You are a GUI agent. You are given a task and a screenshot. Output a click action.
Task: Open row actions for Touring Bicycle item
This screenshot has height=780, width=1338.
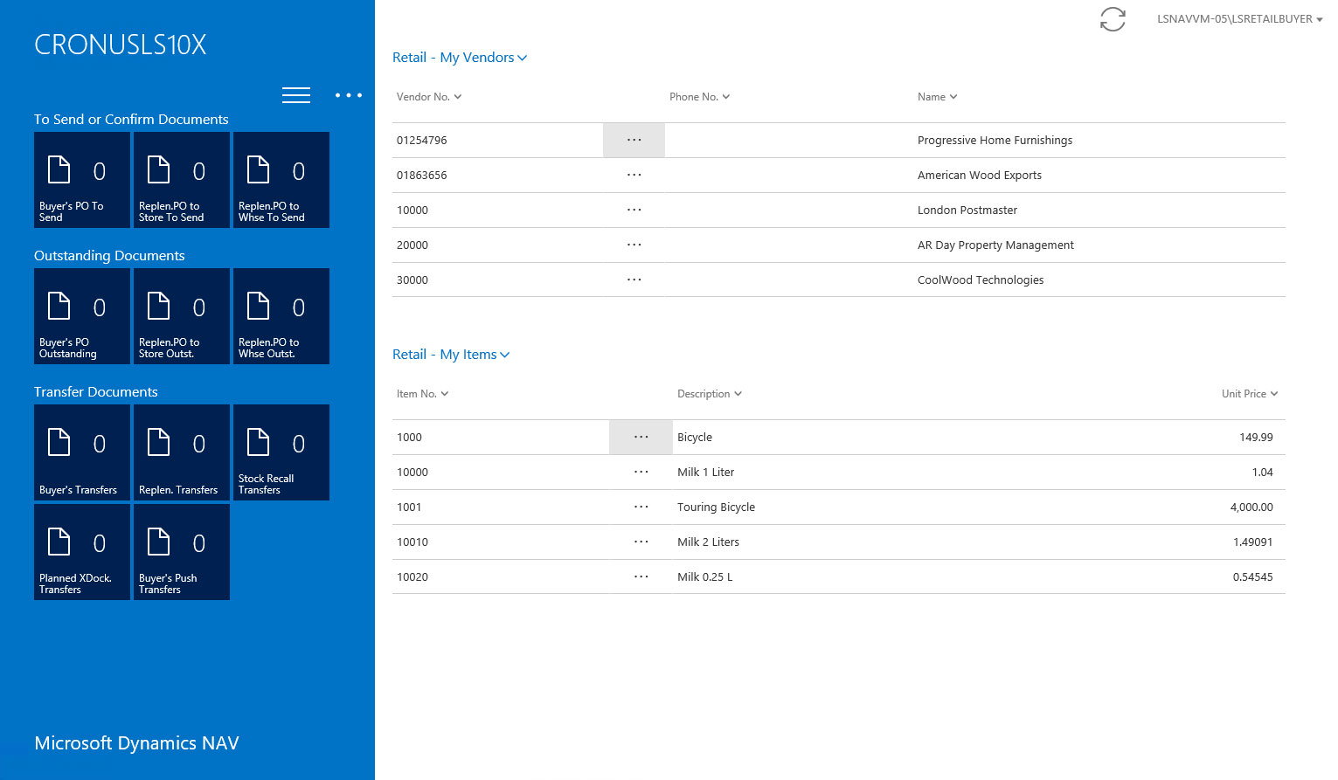point(641,507)
